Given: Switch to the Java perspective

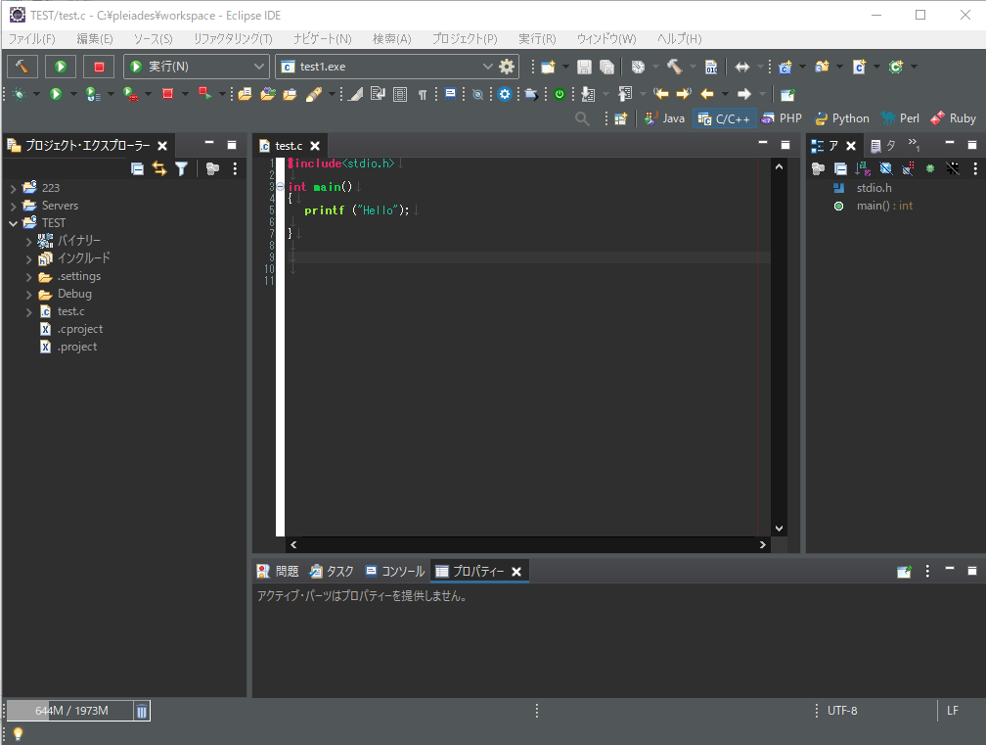Looking at the screenshot, I should [665, 118].
